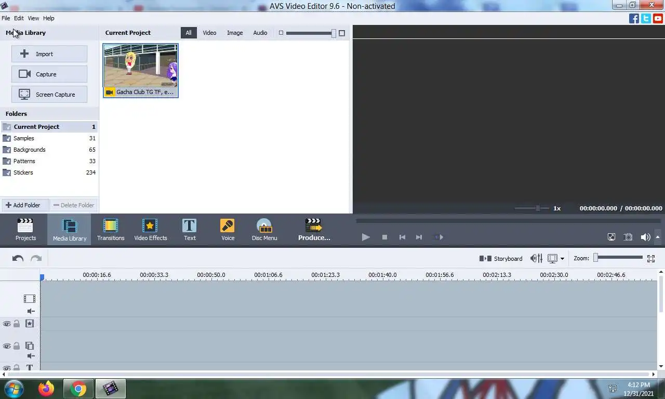Filter library by the Audio tab
665x399 pixels.
[260, 33]
